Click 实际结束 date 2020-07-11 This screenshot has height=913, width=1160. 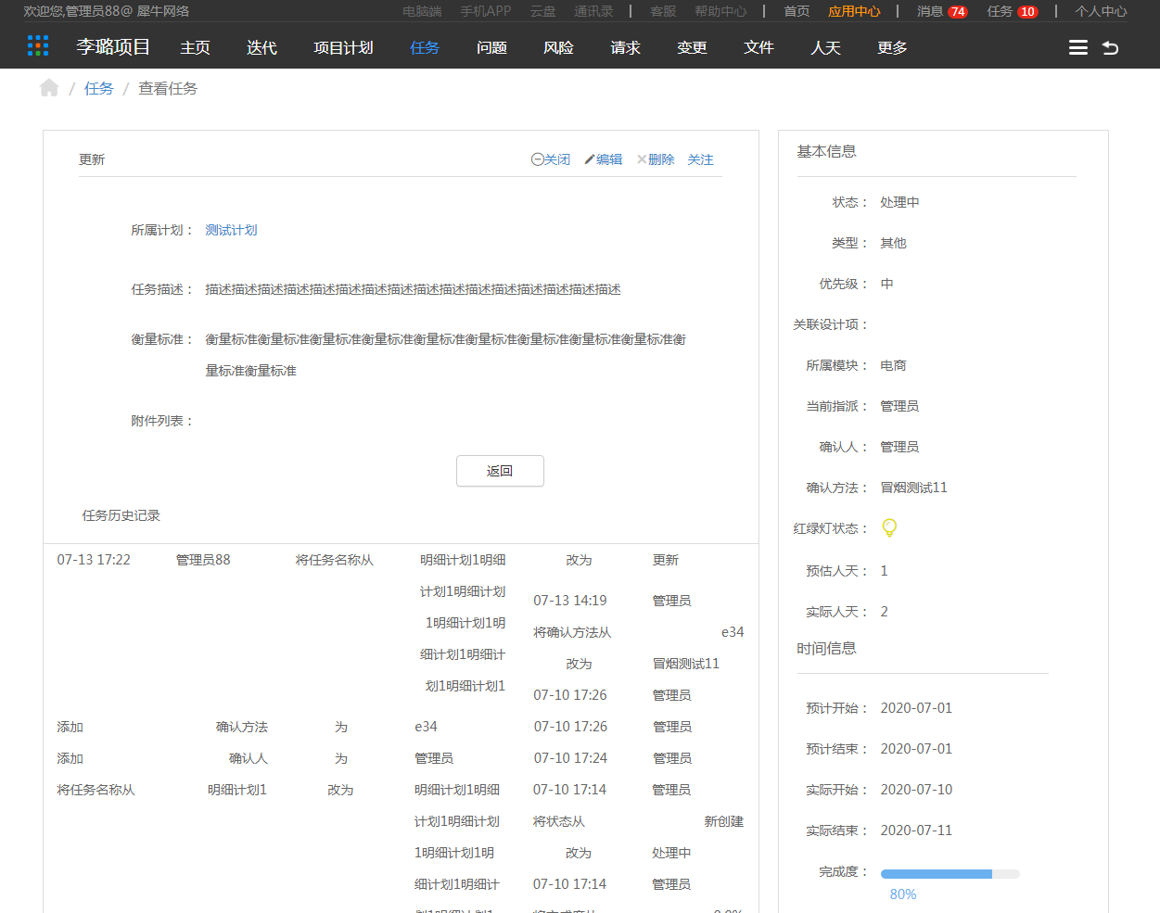point(916,831)
